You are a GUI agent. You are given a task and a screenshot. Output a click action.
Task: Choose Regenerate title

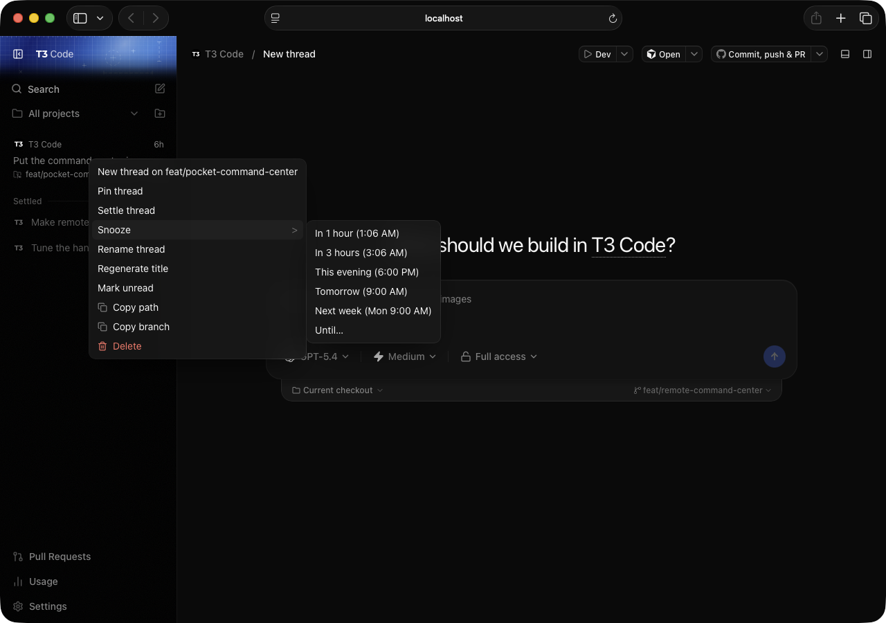[198, 269]
